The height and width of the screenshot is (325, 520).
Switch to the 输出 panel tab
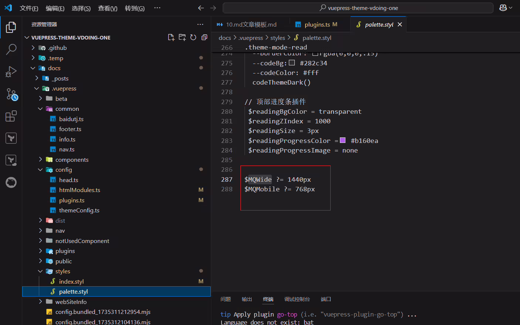pos(247,299)
